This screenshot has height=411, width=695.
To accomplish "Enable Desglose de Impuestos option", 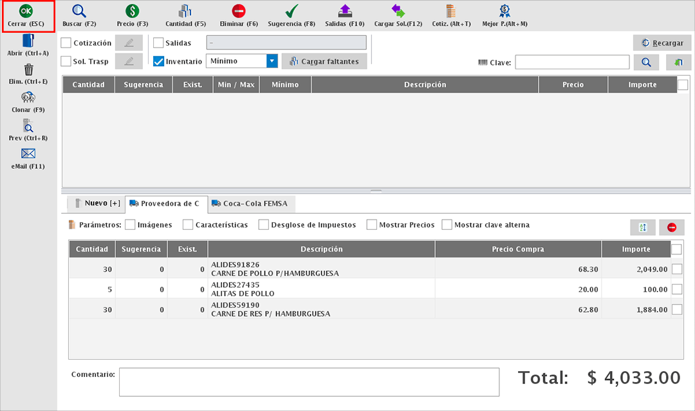I will (x=264, y=225).
